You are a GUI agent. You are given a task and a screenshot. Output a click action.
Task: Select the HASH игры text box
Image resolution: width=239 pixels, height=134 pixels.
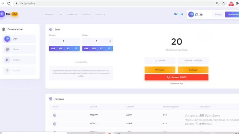[81, 73]
